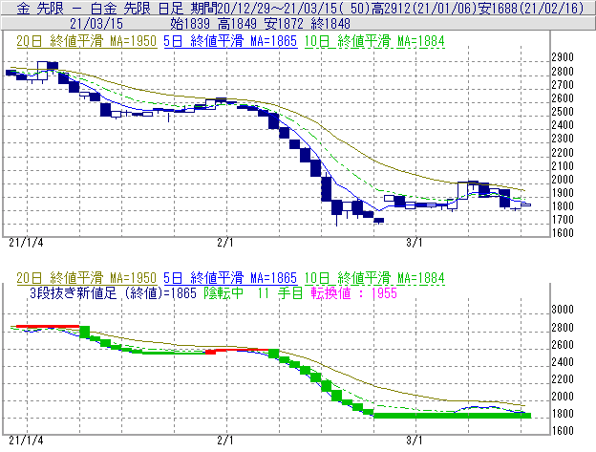Click the date 21/03/15 in the data header row
The height and width of the screenshot is (452, 596).
tap(96, 24)
